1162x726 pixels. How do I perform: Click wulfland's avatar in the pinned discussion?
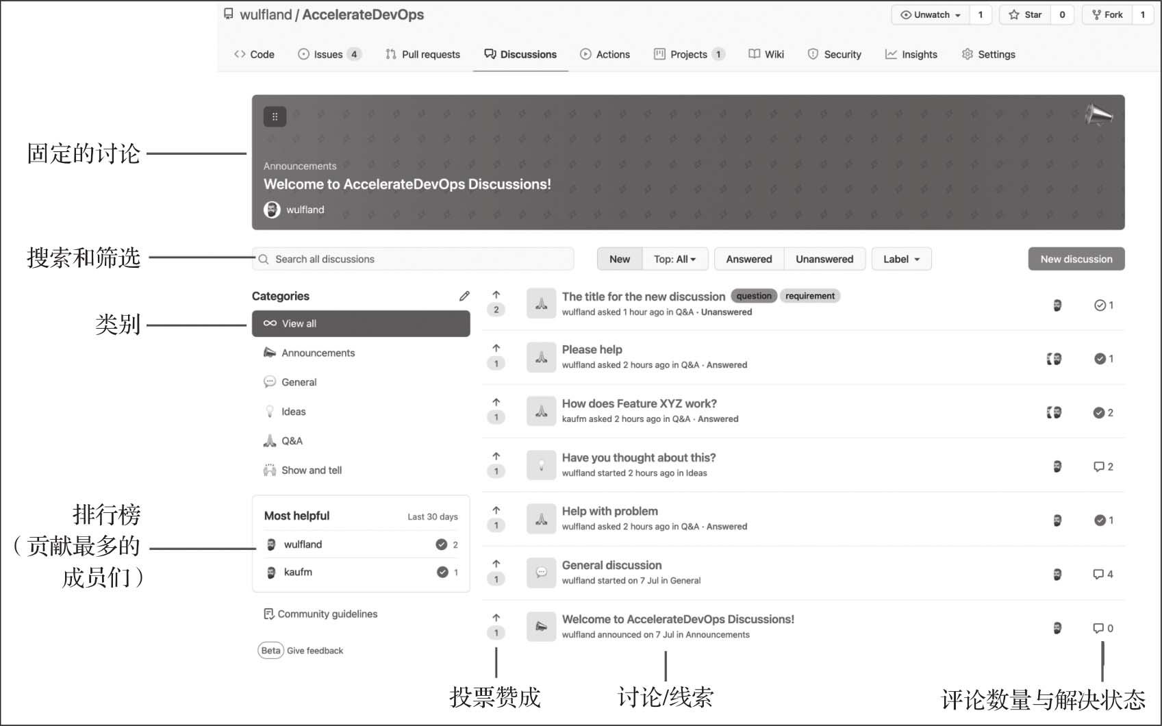click(272, 210)
